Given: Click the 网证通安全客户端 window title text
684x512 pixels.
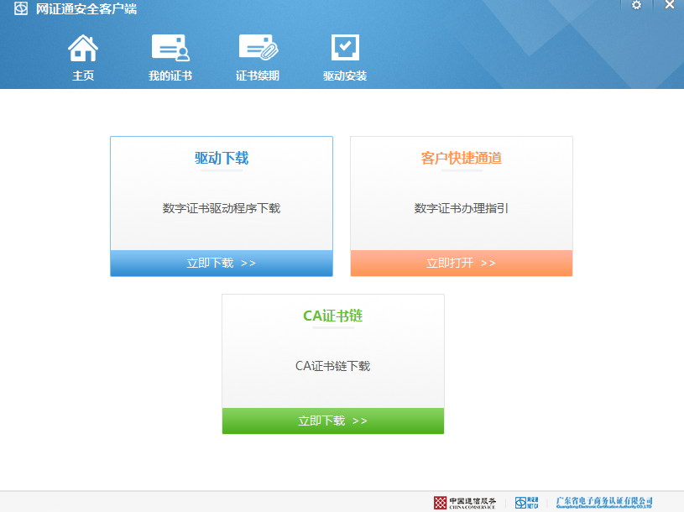Looking at the screenshot, I should [86, 9].
